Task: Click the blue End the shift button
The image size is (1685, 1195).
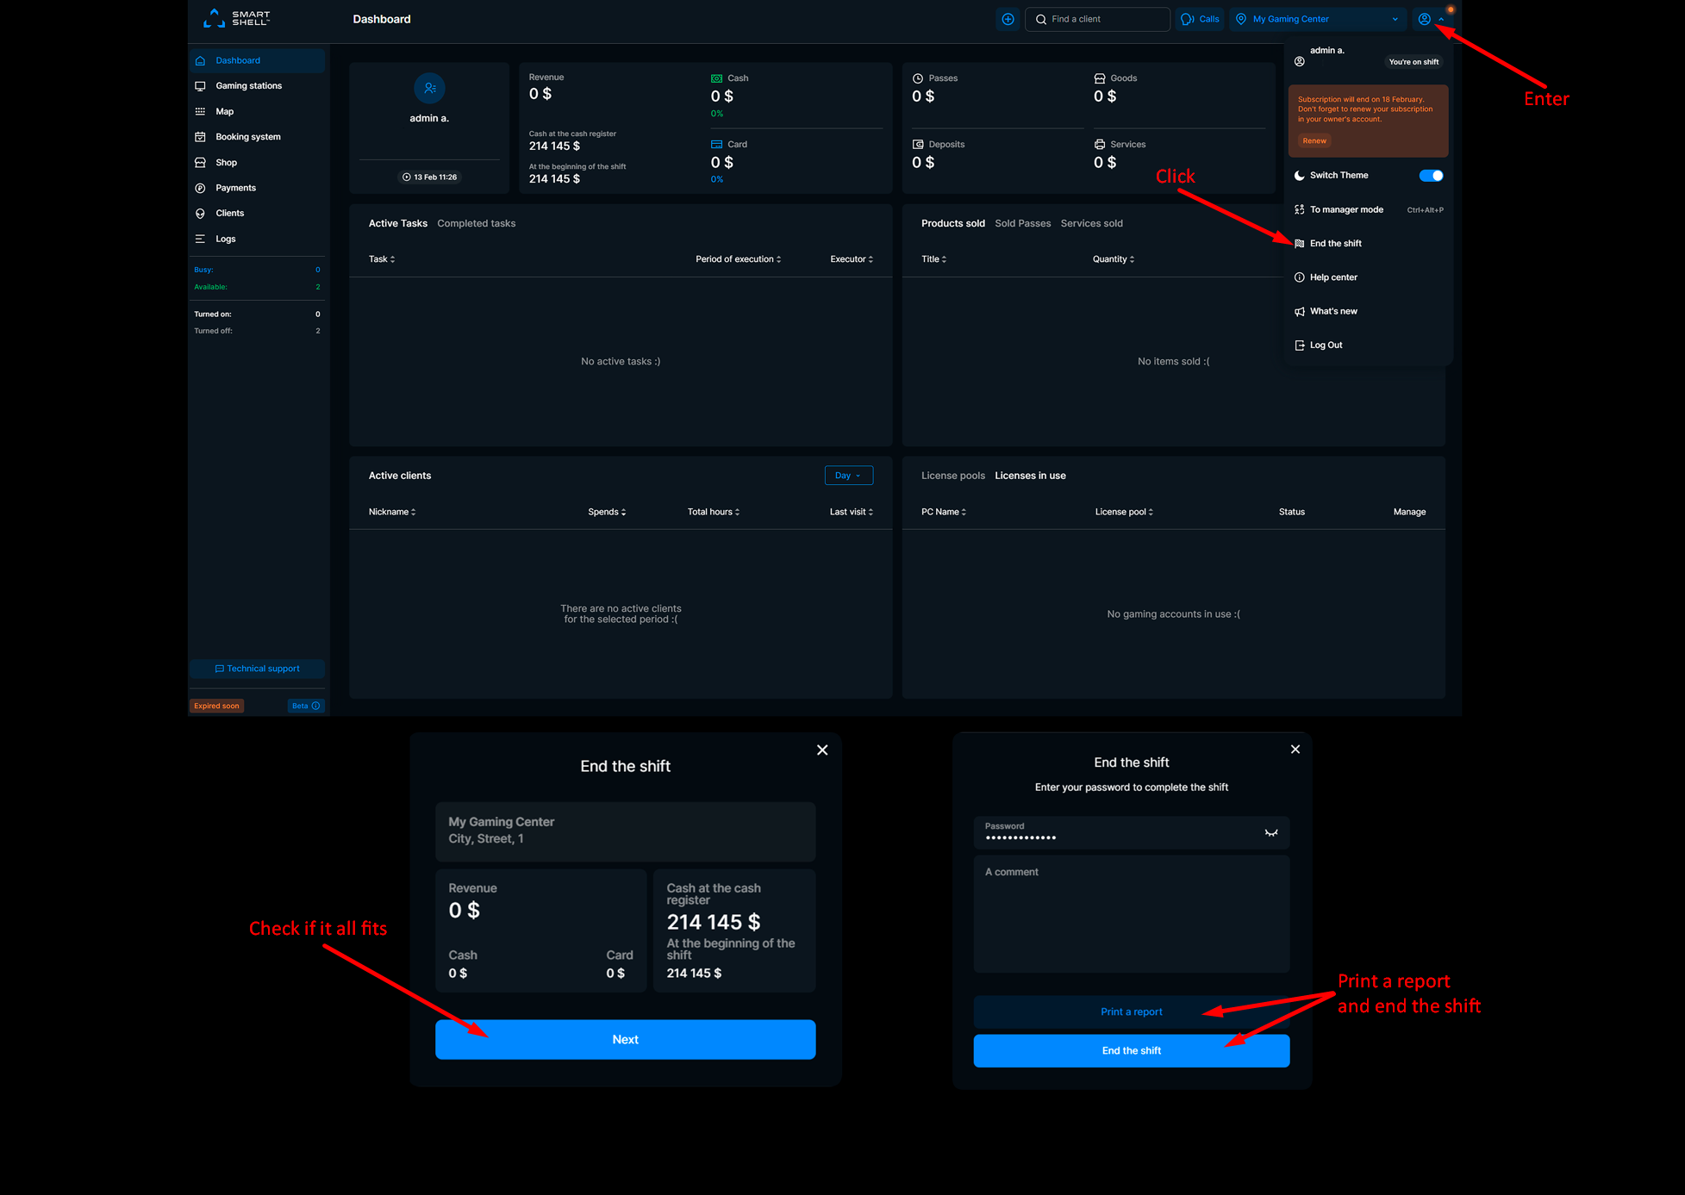Action: (1132, 1051)
